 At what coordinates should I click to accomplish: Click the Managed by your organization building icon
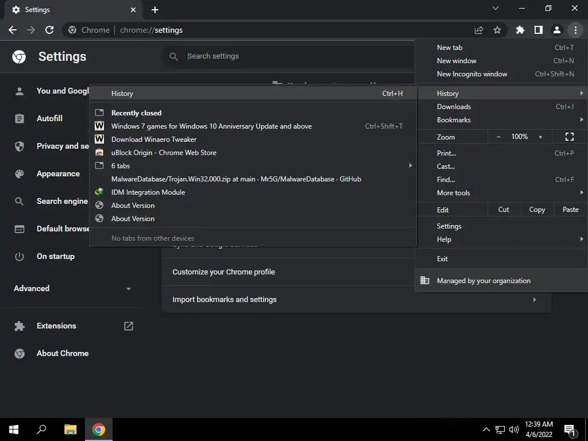[x=425, y=280]
